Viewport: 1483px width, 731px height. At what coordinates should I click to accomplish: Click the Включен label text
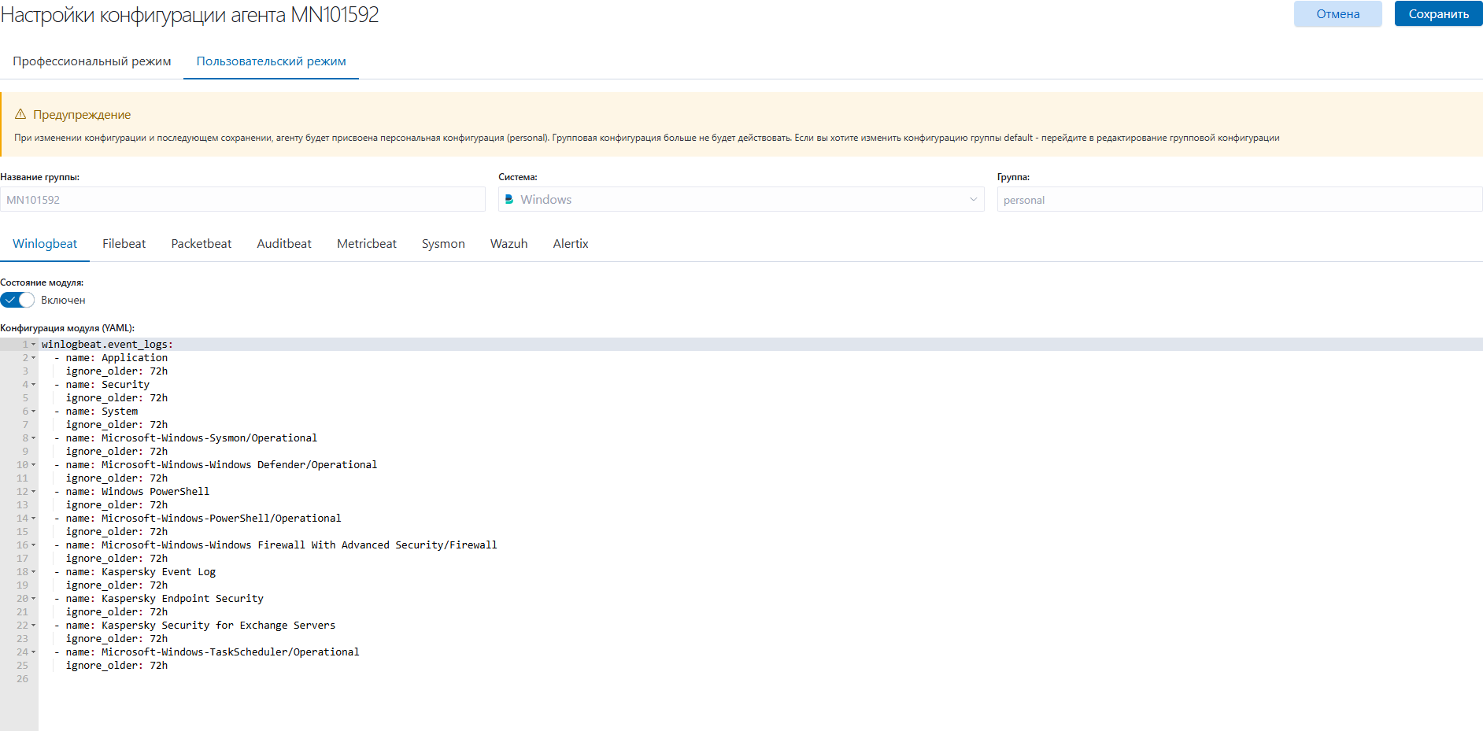tap(63, 301)
